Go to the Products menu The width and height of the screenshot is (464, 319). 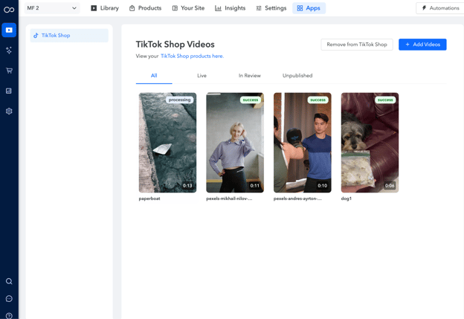coord(145,8)
